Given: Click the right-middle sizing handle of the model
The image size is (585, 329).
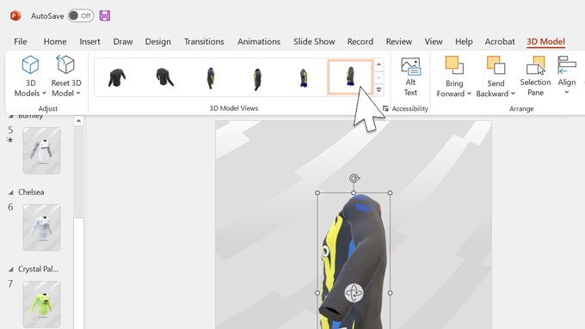Looking at the screenshot, I should coord(390,293).
